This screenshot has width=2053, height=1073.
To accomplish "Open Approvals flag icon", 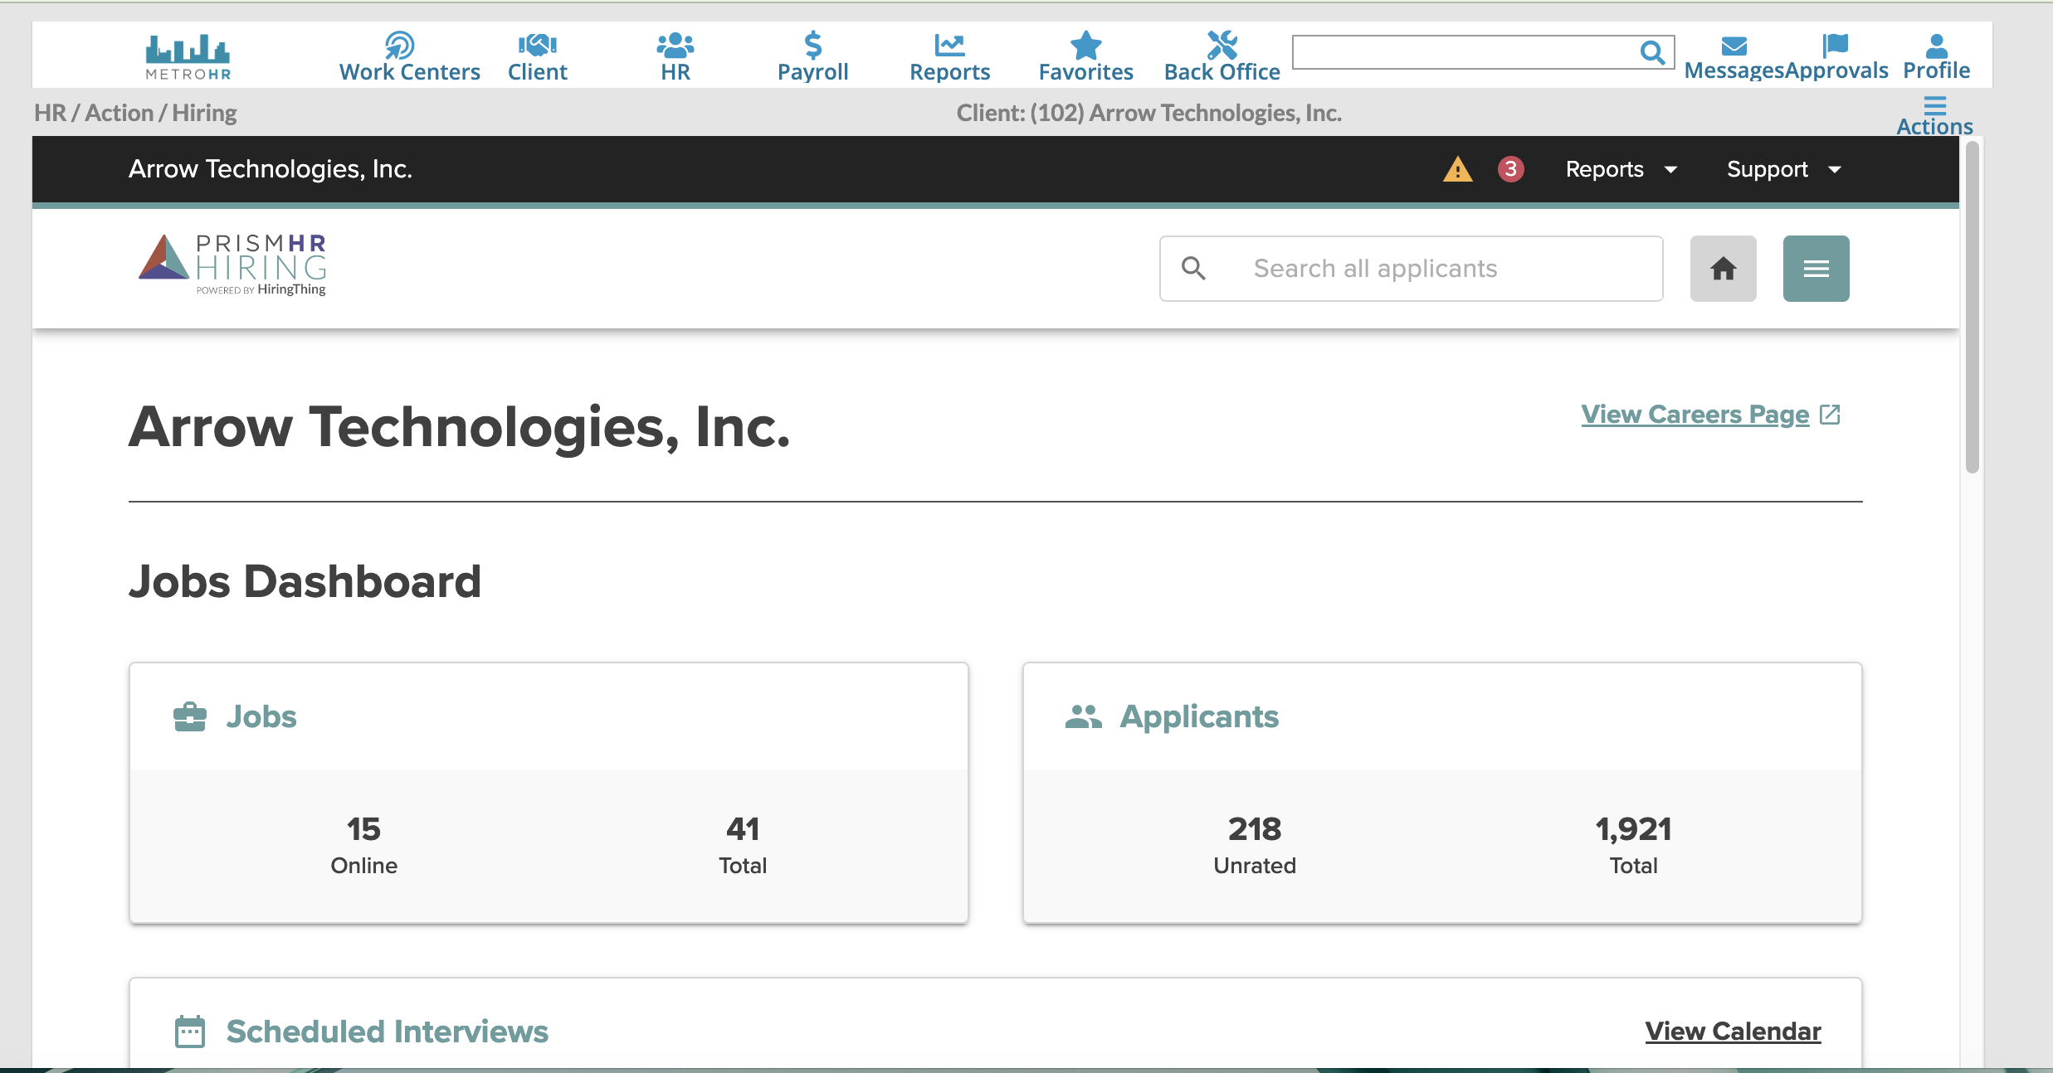I will click(x=1836, y=56).
